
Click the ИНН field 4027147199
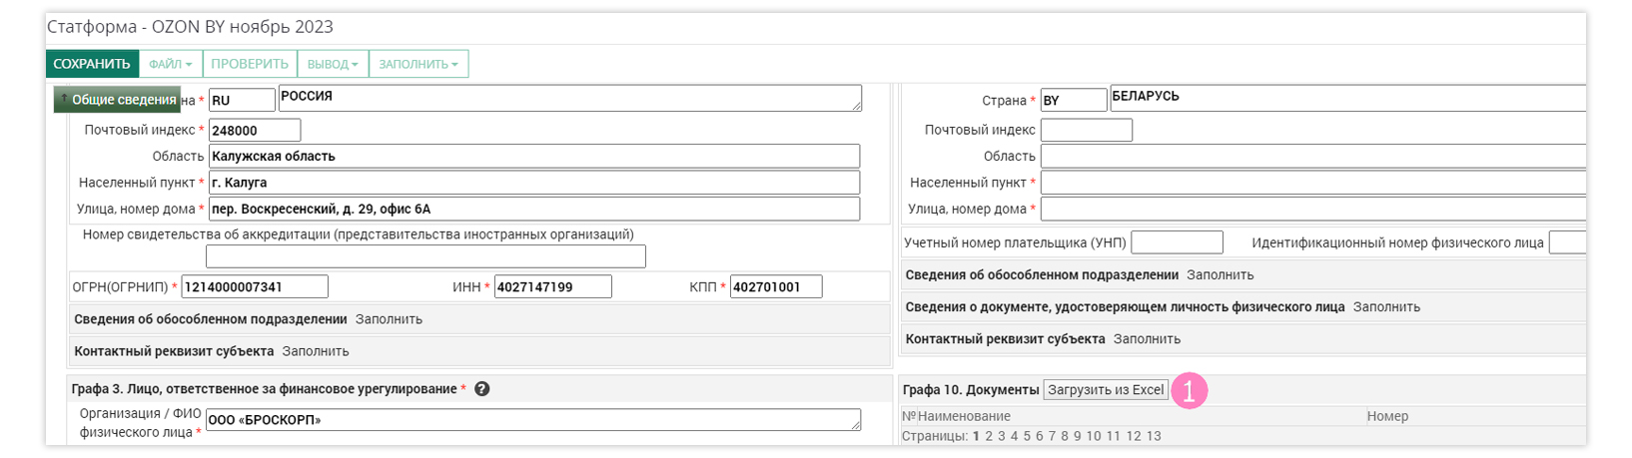pos(553,286)
